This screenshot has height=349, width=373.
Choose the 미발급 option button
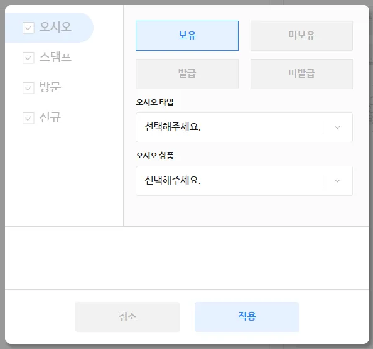[301, 74]
